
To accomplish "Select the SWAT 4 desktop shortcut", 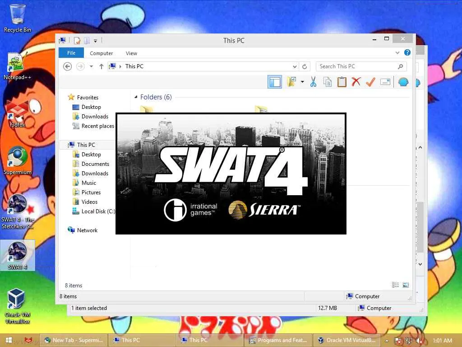I will 18,255.
